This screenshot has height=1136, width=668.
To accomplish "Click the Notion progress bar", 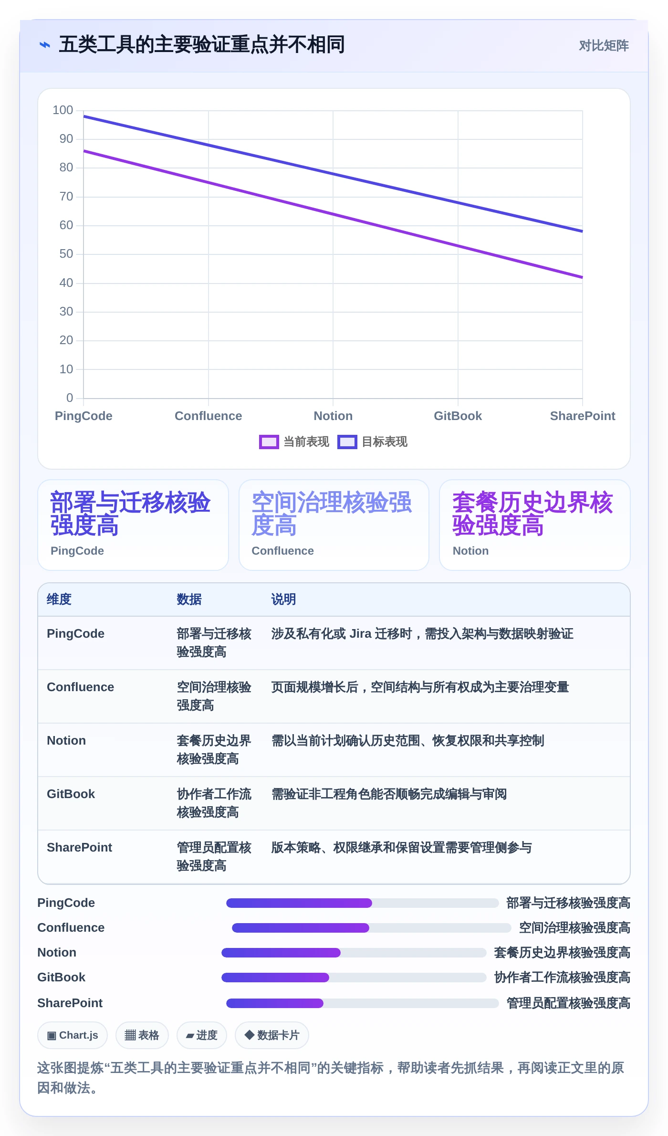I will click(x=354, y=953).
